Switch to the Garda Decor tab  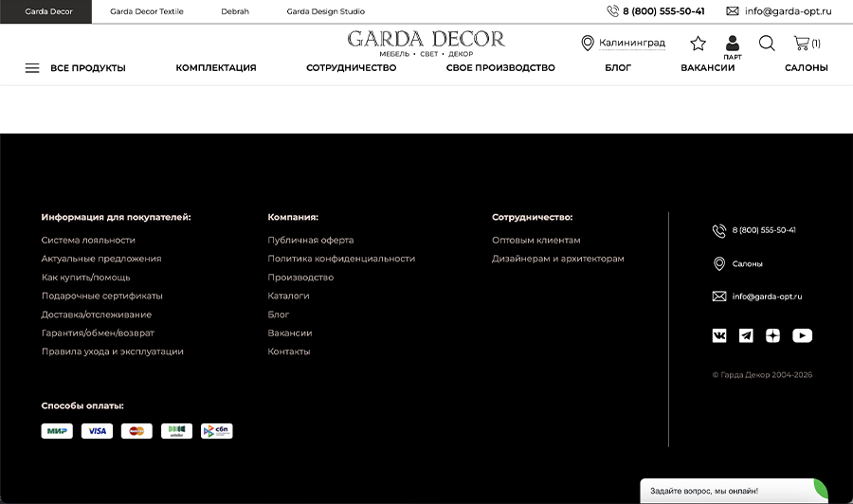(46, 11)
